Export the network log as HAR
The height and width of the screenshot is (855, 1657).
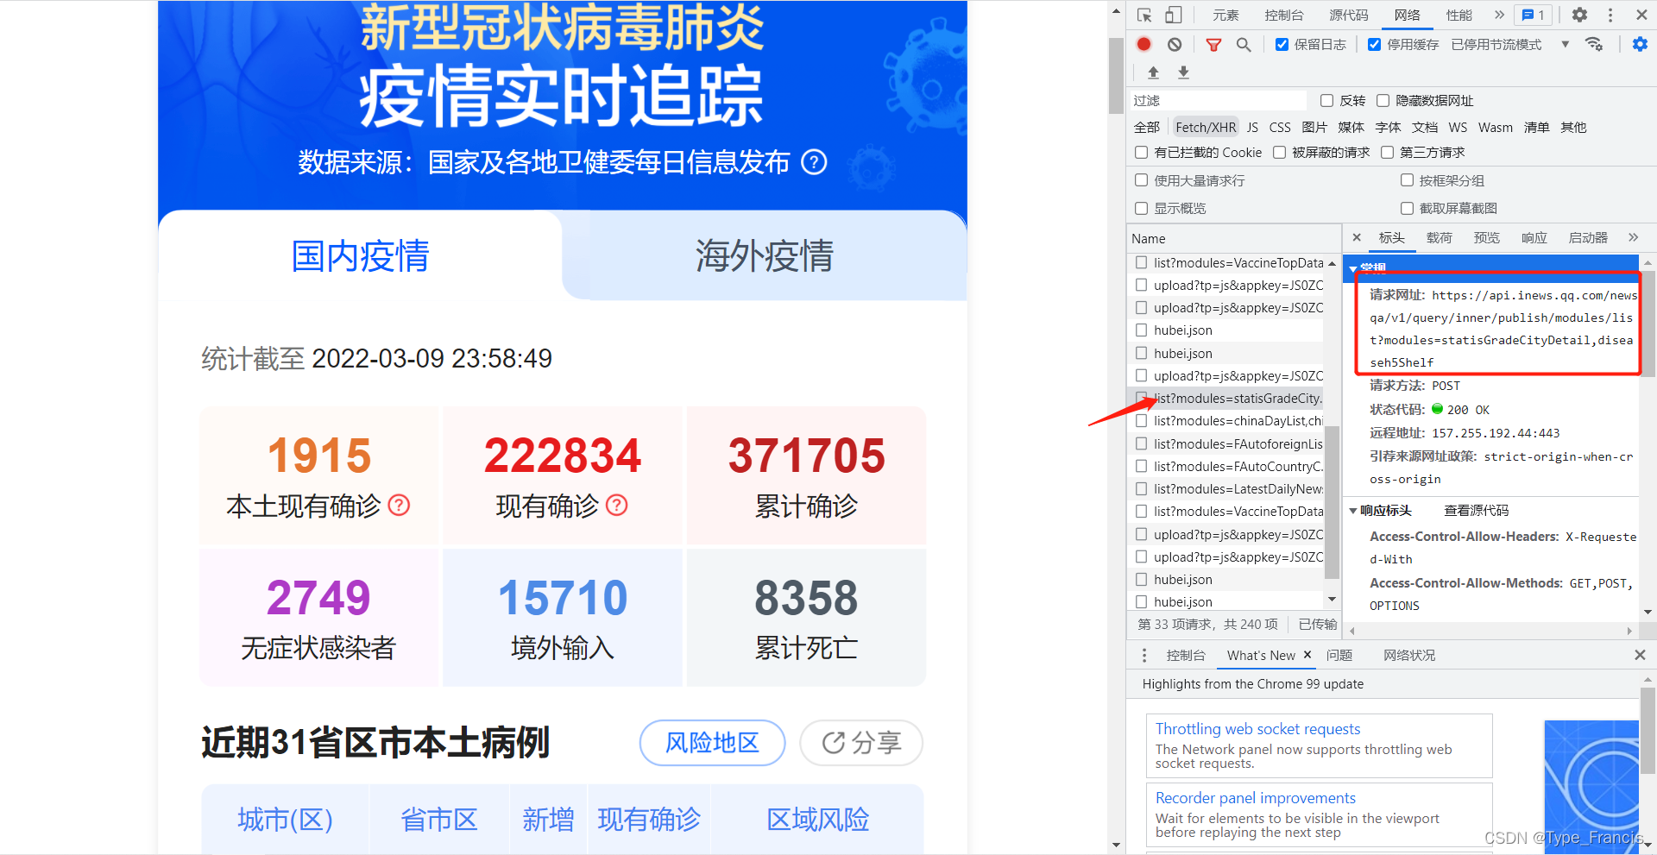pyautogui.click(x=1183, y=72)
